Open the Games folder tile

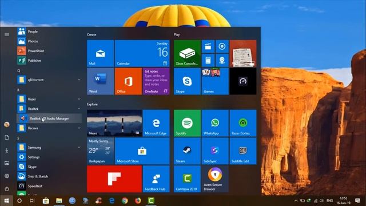(215, 81)
